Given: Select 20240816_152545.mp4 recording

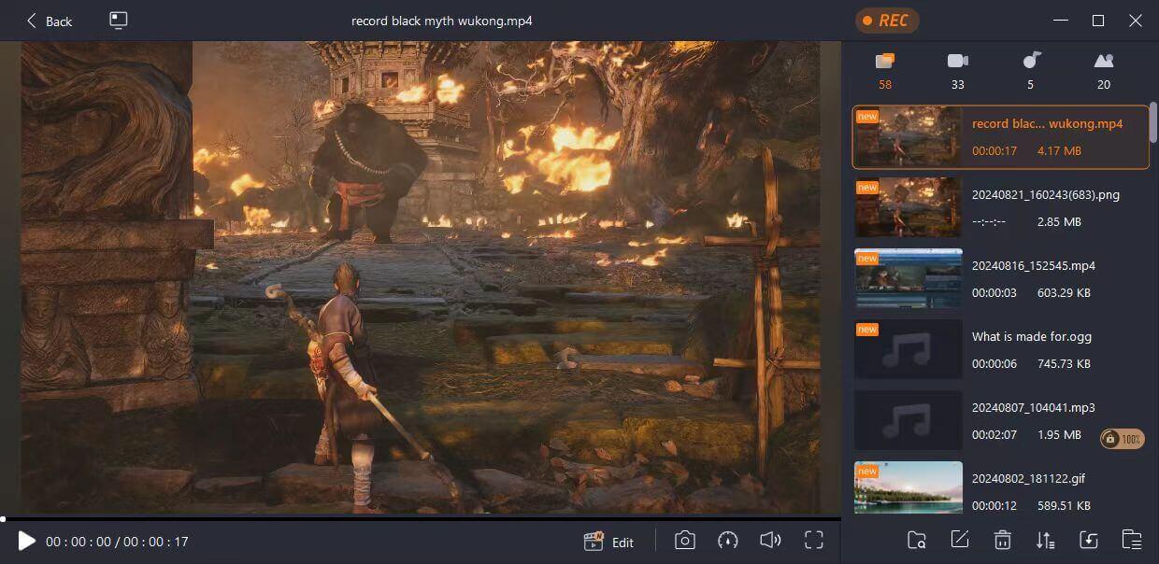Looking at the screenshot, I should pos(1000,278).
